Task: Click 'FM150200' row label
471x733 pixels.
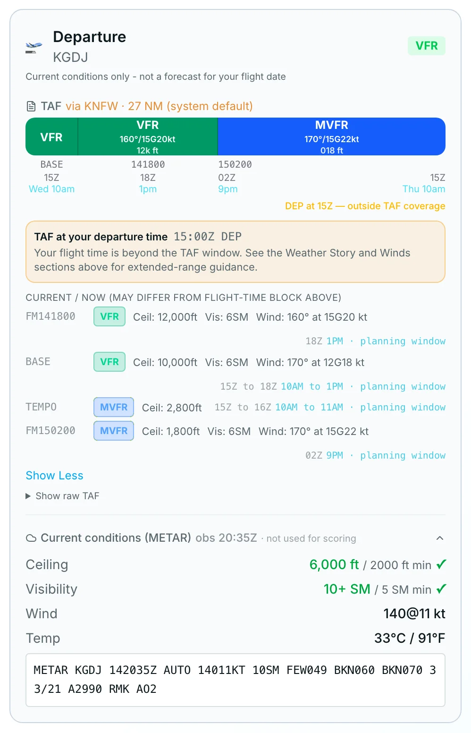Action: pyautogui.click(x=50, y=431)
